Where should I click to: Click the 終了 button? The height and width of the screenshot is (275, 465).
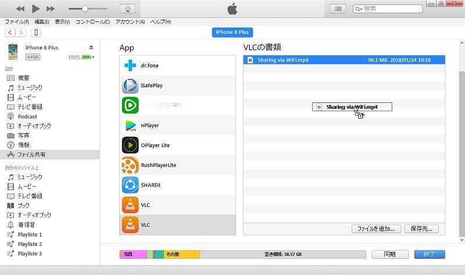coord(430,254)
